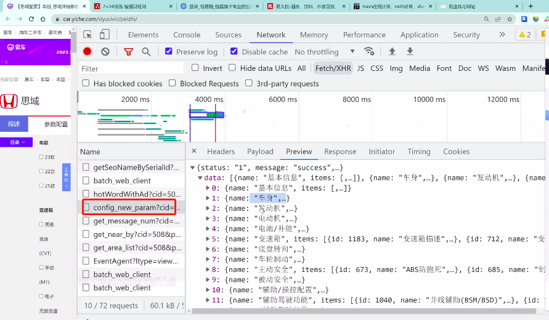Open the Response tab
The height and width of the screenshot is (320, 549).
pos(340,152)
